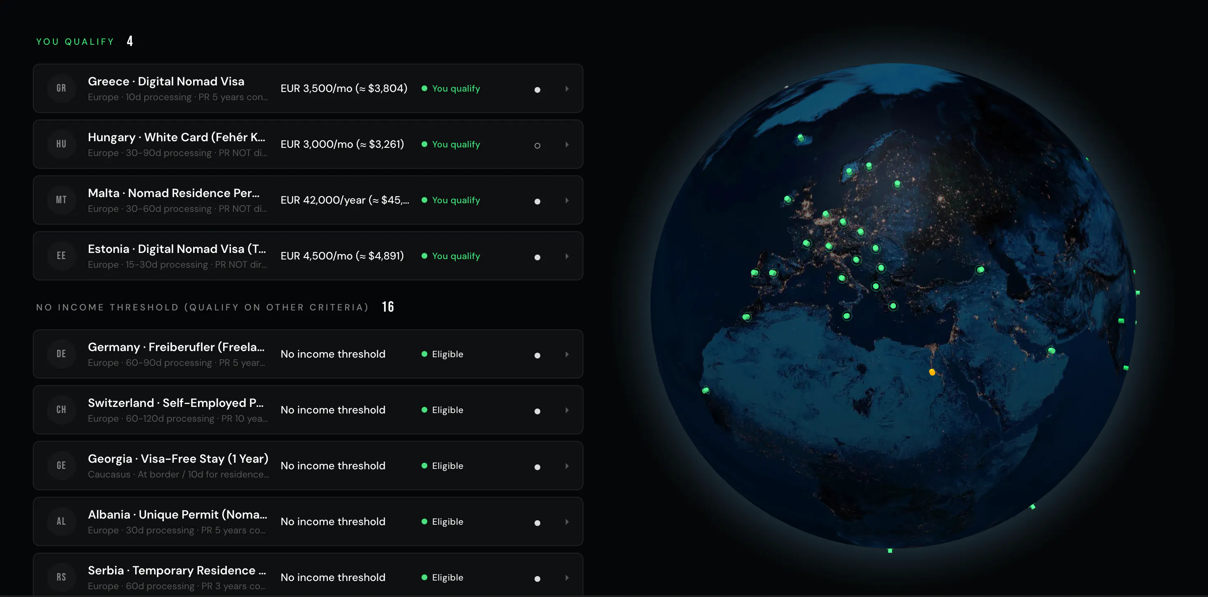The height and width of the screenshot is (597, 1208).
Task: Expand the Switzerland Self-Employed chevron
Action: [x=567, y=410]
